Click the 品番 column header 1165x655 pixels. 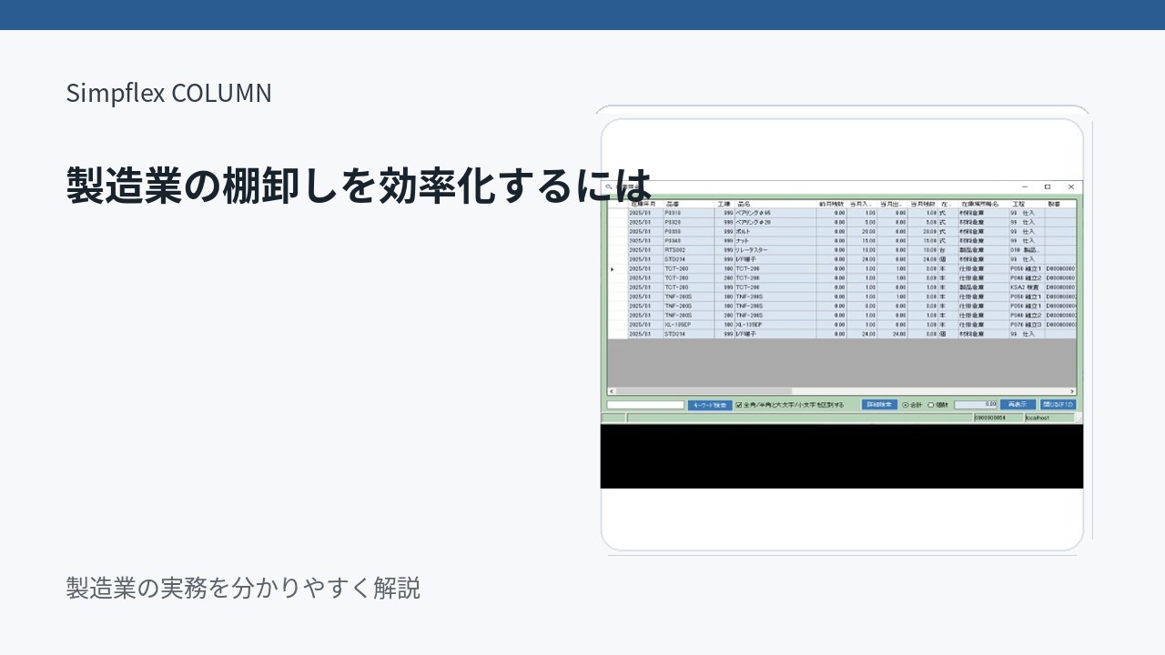pos(688,205)
